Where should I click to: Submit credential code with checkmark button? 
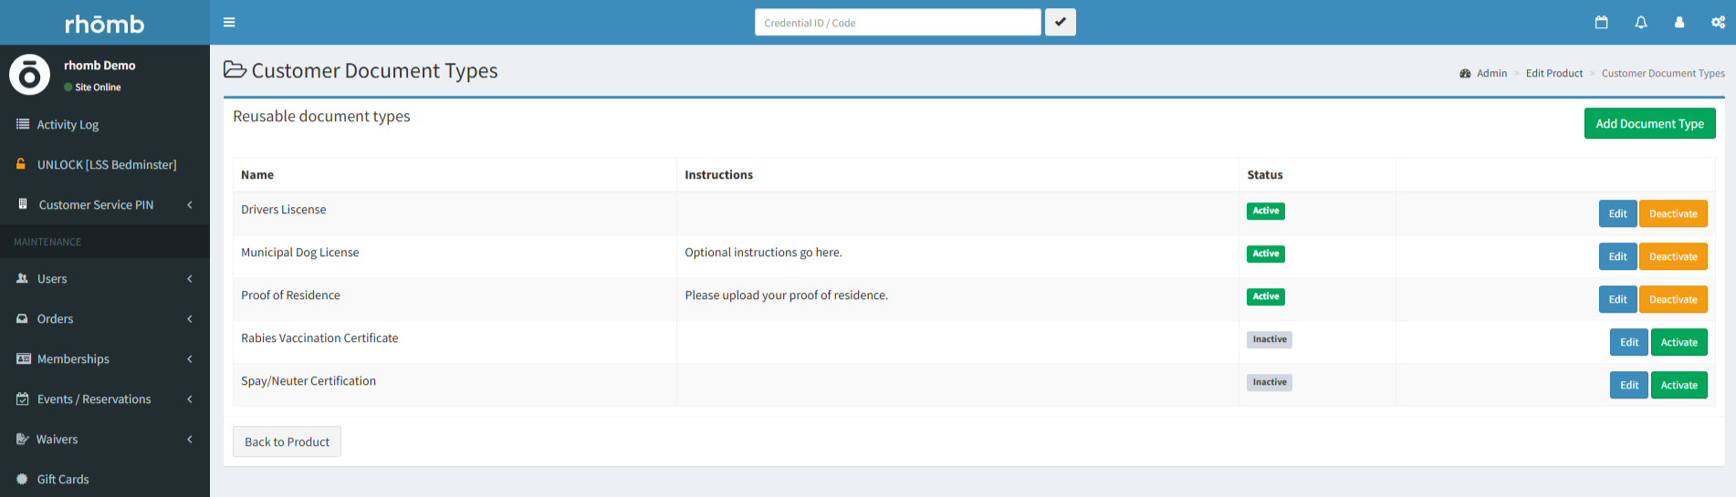(x=1060, y=22)
